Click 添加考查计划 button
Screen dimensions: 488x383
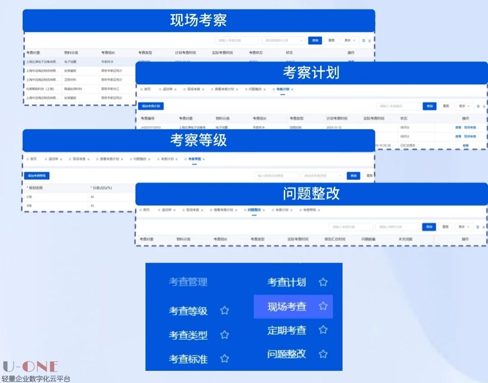click(x=151, y=106)
